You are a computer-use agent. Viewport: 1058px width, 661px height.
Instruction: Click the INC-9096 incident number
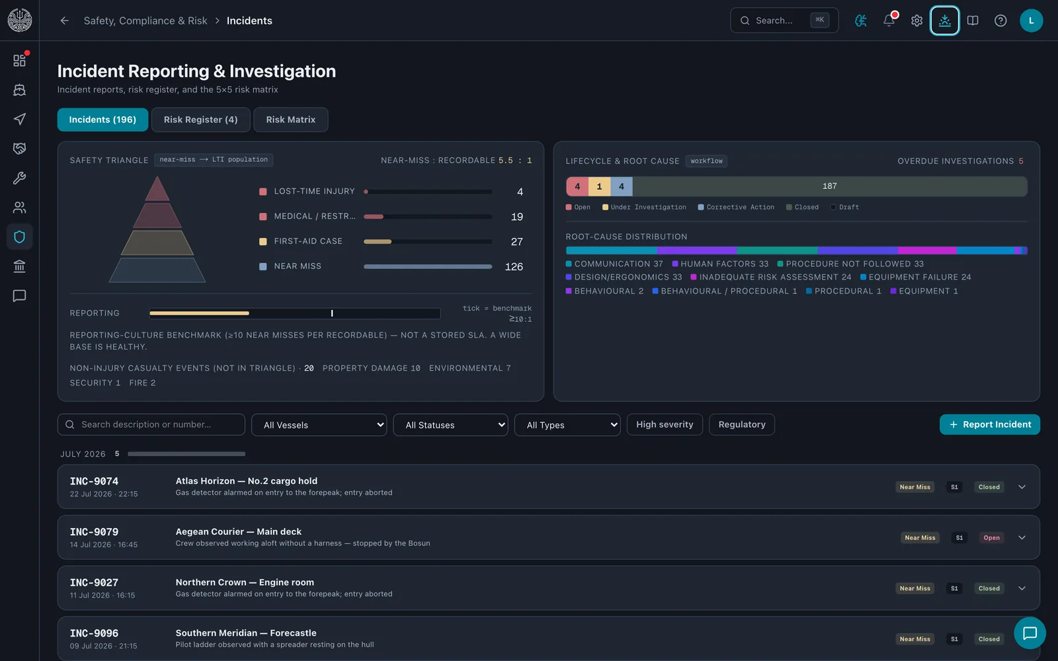coord(94,633)
